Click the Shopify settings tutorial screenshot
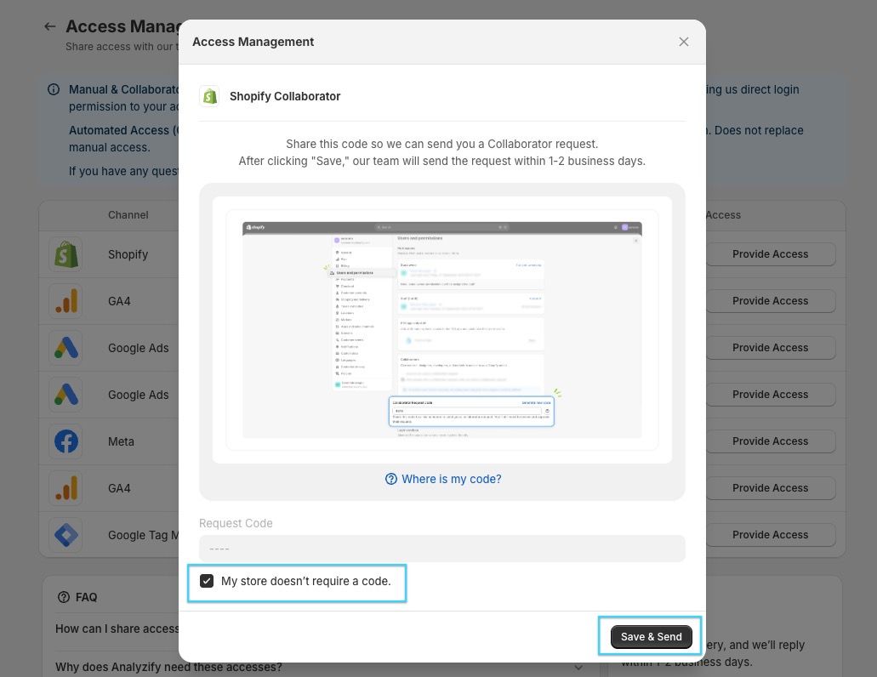The width and height of the screenshot is (877, 677). pos(441,330)
